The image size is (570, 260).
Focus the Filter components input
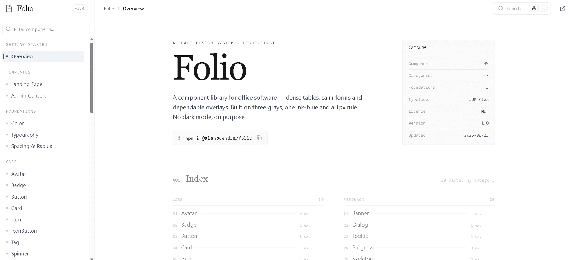coord(46,29)
